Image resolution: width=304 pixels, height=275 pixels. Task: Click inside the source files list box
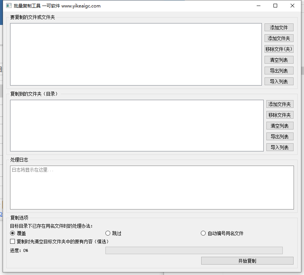coord(136,54)
